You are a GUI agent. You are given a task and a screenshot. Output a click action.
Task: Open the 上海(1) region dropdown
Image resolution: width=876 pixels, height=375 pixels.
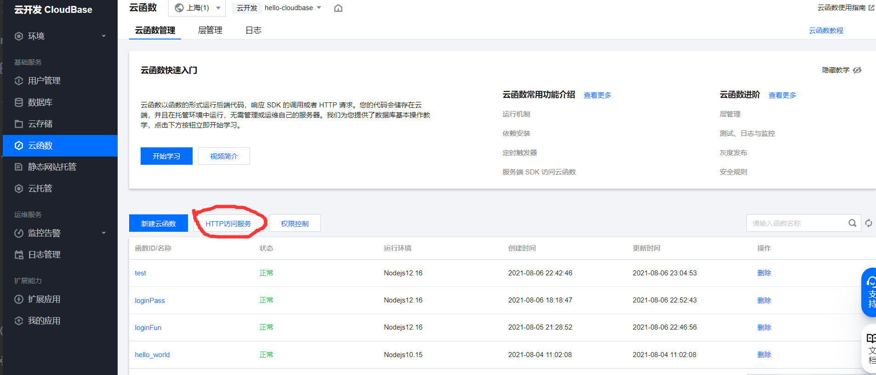point(198,8)
